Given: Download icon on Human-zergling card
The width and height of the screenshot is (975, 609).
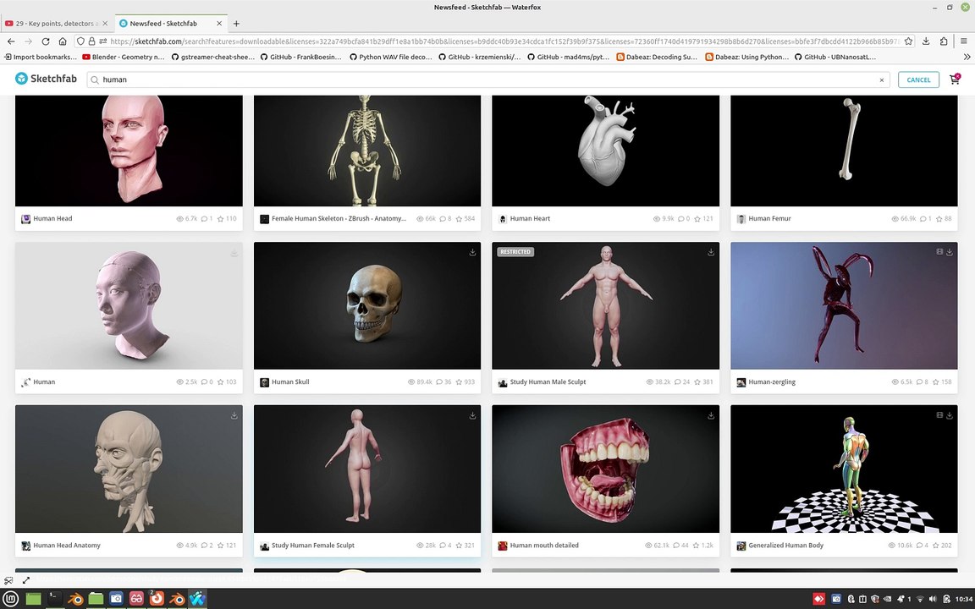Looking at the screenshot, I should pos(950,252).
